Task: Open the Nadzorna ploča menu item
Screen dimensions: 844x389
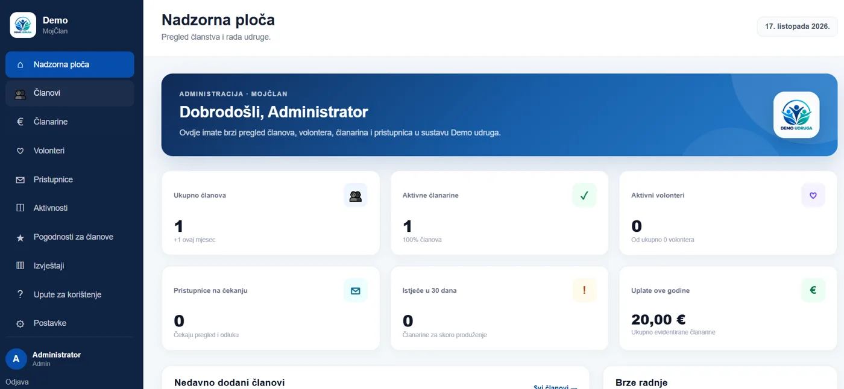Action: point(70,64)
